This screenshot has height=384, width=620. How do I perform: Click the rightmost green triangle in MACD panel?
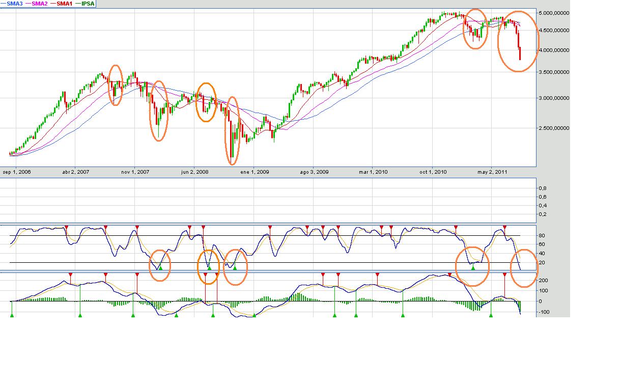[x=491, y=316]
